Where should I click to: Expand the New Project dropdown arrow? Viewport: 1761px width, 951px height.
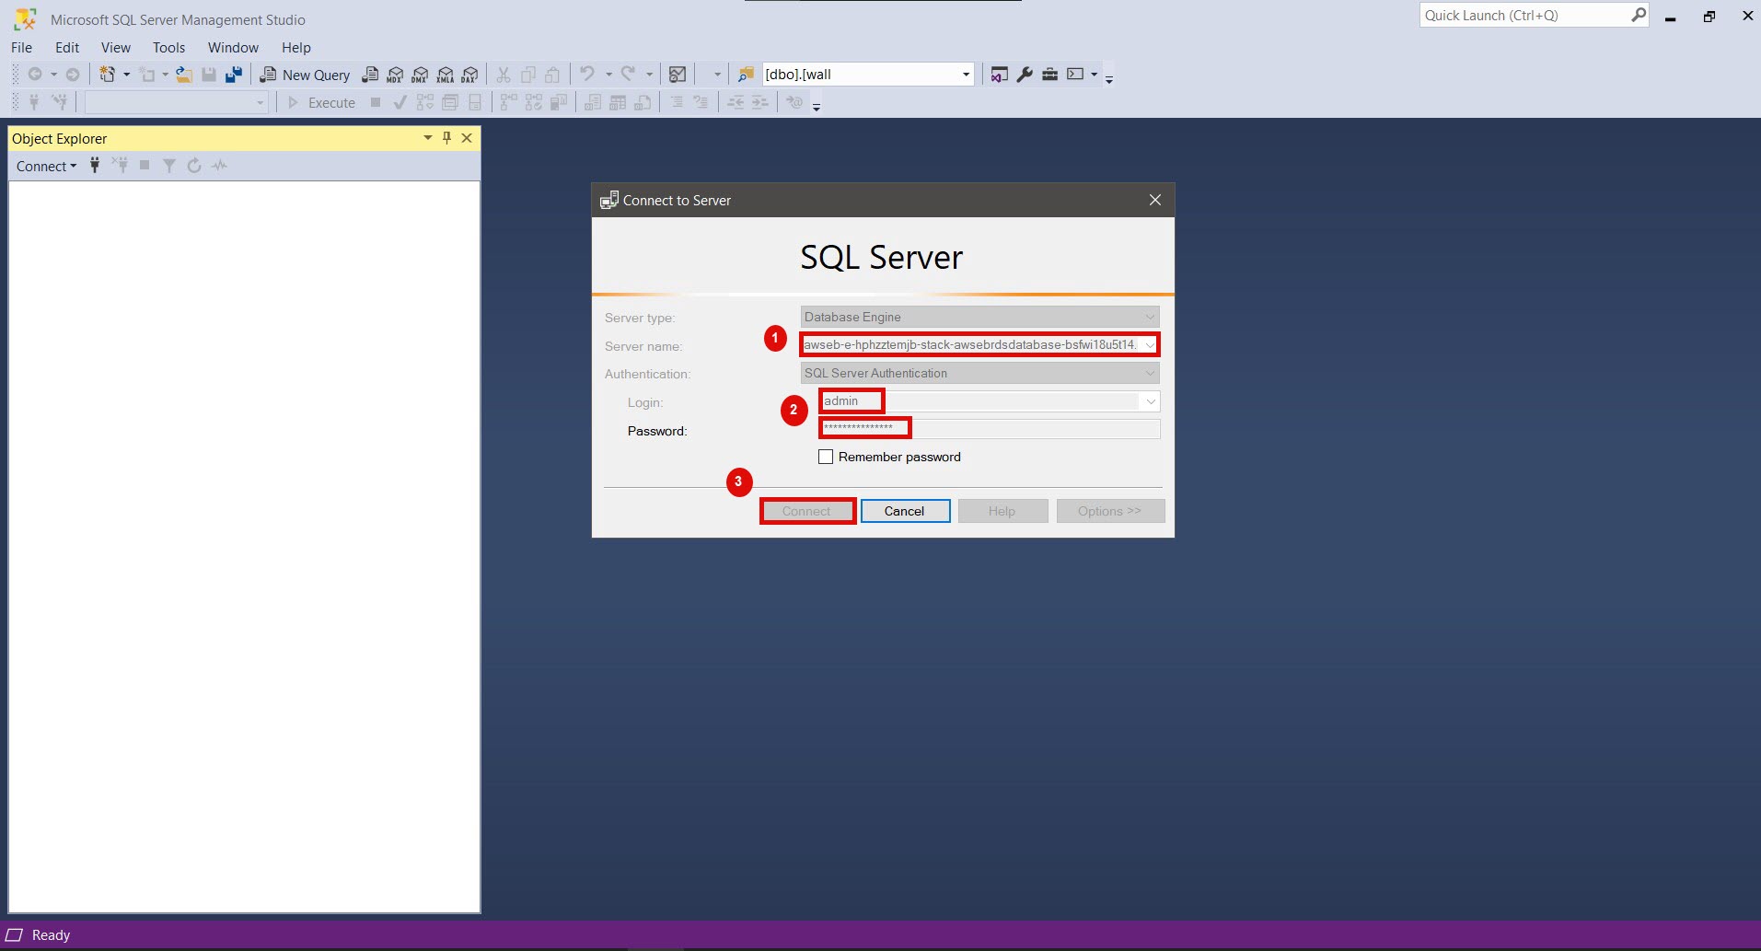click(126, 75)
